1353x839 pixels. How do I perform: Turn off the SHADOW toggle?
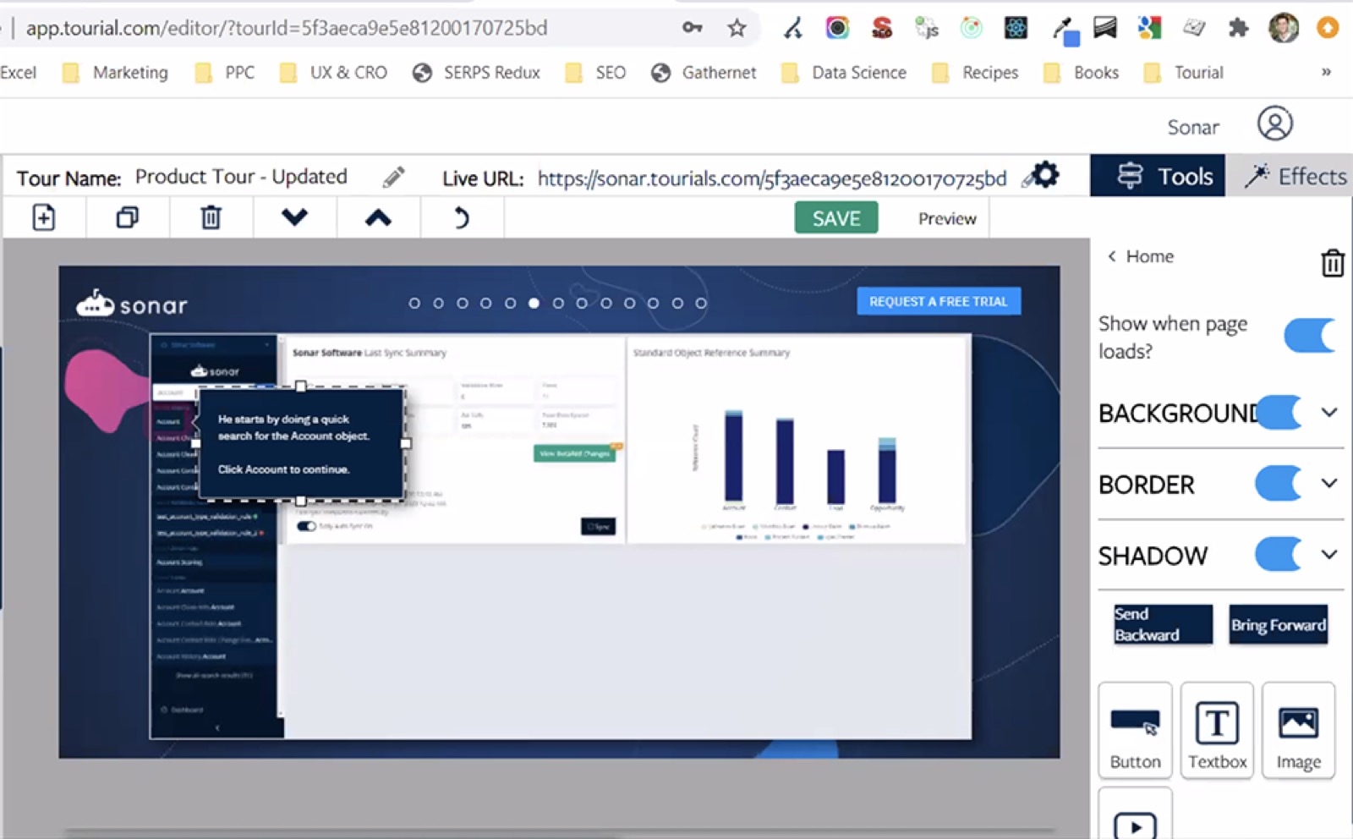(x=1279, y=556)
